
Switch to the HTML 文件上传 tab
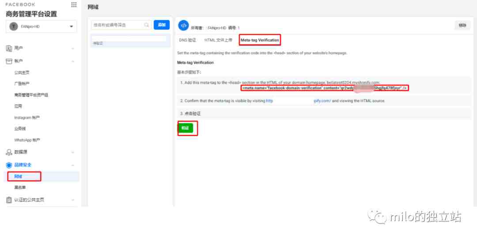pos(219,40)
